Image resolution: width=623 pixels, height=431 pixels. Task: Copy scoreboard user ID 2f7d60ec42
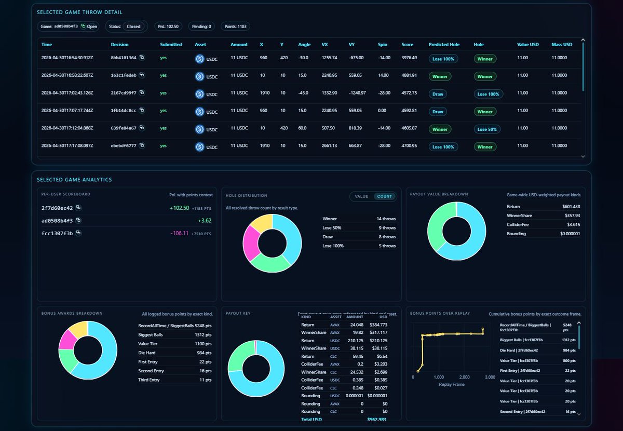(78, 208)
